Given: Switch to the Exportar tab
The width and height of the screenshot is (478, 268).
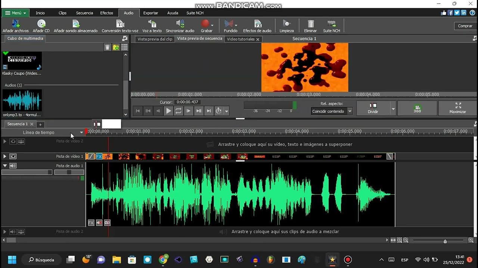Looking at the screenshot, I should point(150,13).
